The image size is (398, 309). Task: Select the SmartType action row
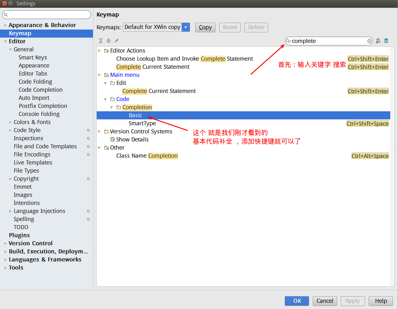tap(243, 123)
